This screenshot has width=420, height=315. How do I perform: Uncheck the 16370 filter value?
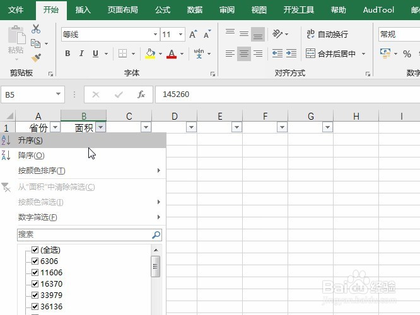tap(35, 283)
